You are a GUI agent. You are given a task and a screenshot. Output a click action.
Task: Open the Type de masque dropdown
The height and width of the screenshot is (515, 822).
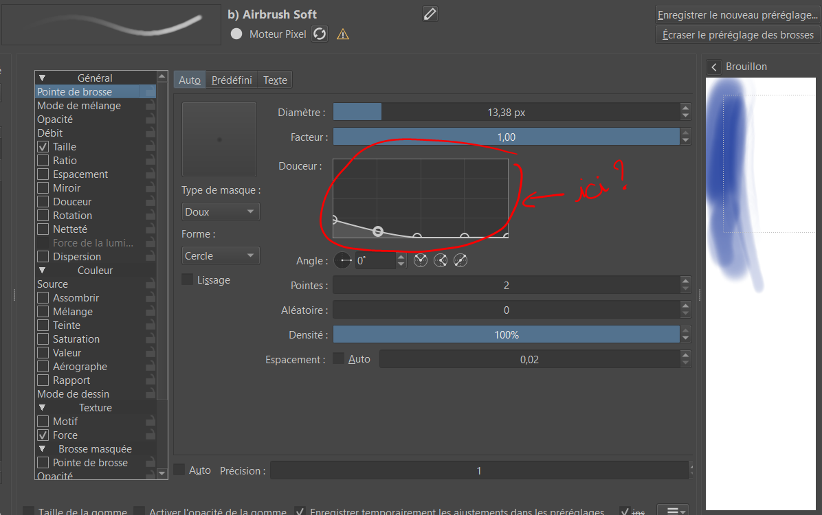tap(220, 212)
